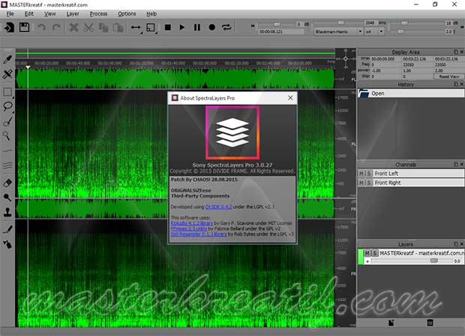The image size is (465, 336).
Task: Select the harmonics wavy lines tool
Action: (x=7, y=165)
